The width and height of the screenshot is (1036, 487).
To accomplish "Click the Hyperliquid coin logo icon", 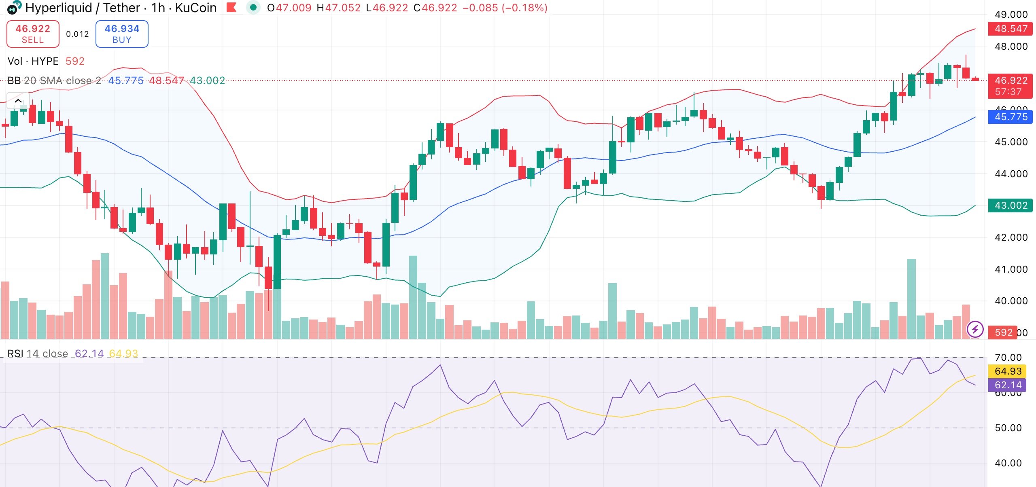I will (x=13, y=8).
